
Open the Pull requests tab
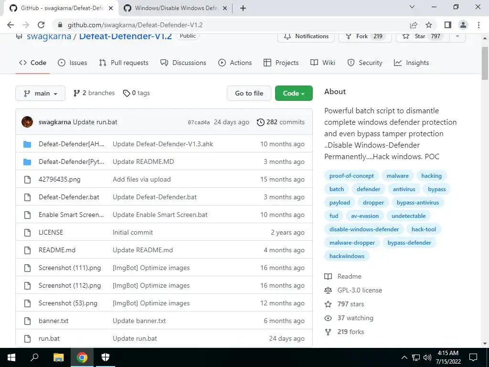[x=124, y=63]
